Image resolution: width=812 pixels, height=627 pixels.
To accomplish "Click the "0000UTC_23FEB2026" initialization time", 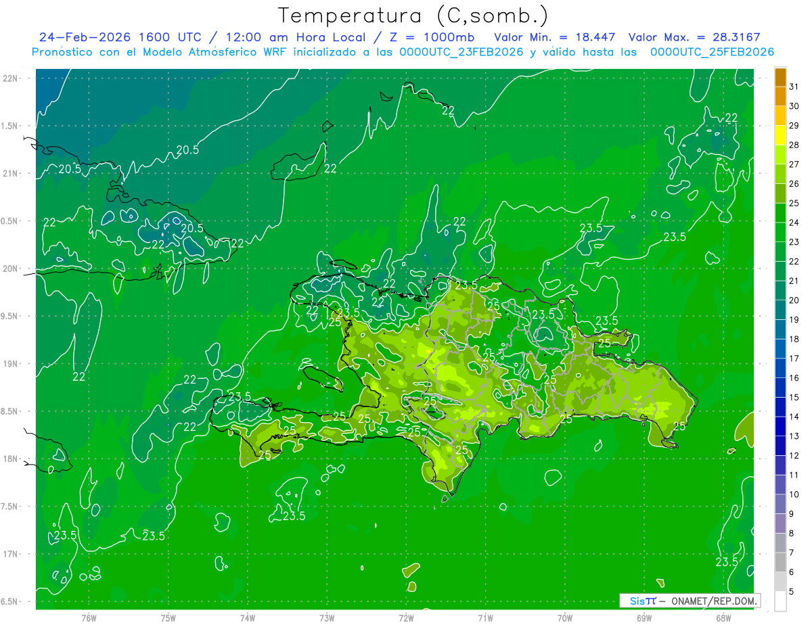I will tap(461, 52).
